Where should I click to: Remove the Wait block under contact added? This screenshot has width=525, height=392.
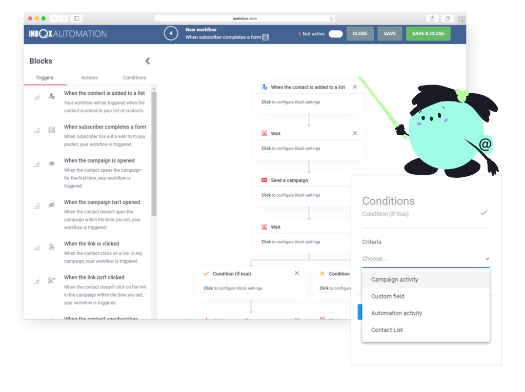tap(355, 133)
